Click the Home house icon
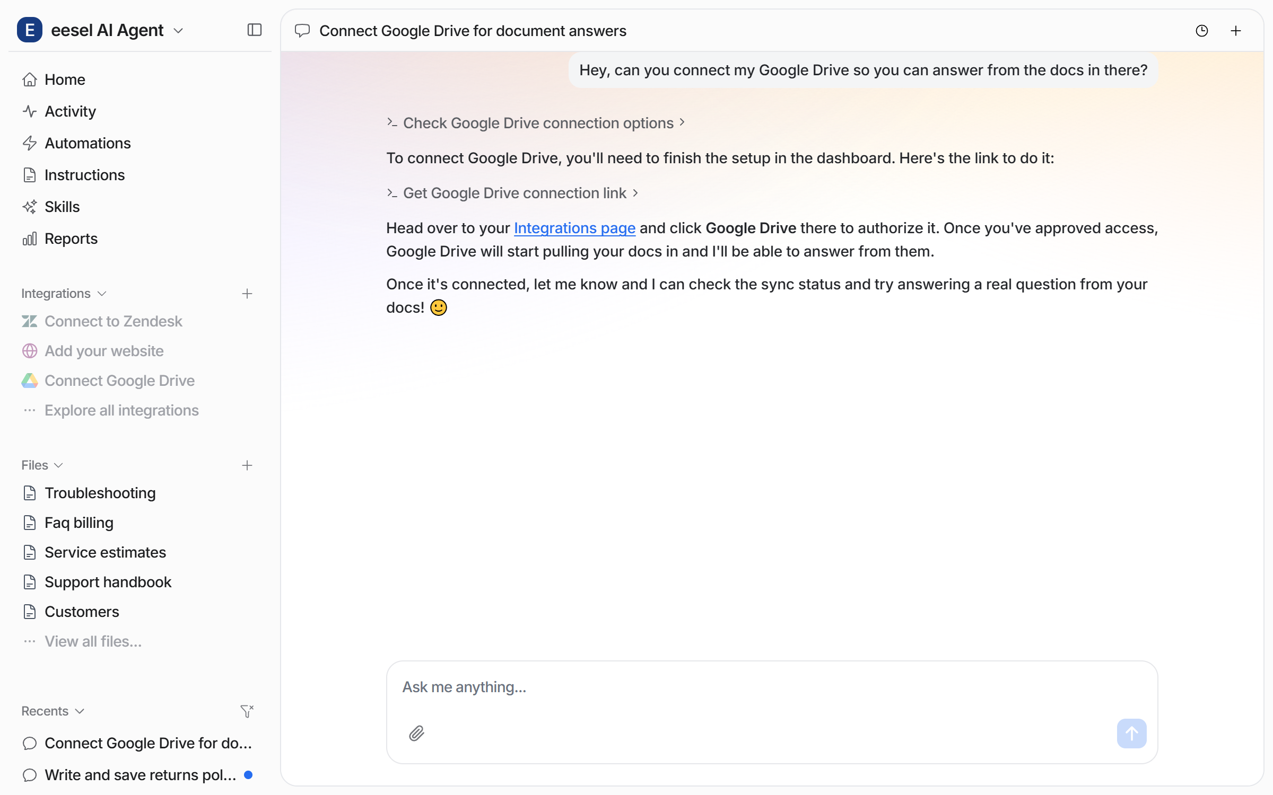 pos(30,79)
